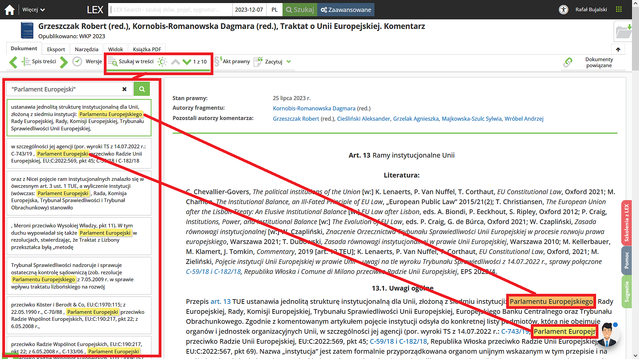Screen dimensions: 639x359
Task: Open the accessibility options icon
Action: click(563, 10)
